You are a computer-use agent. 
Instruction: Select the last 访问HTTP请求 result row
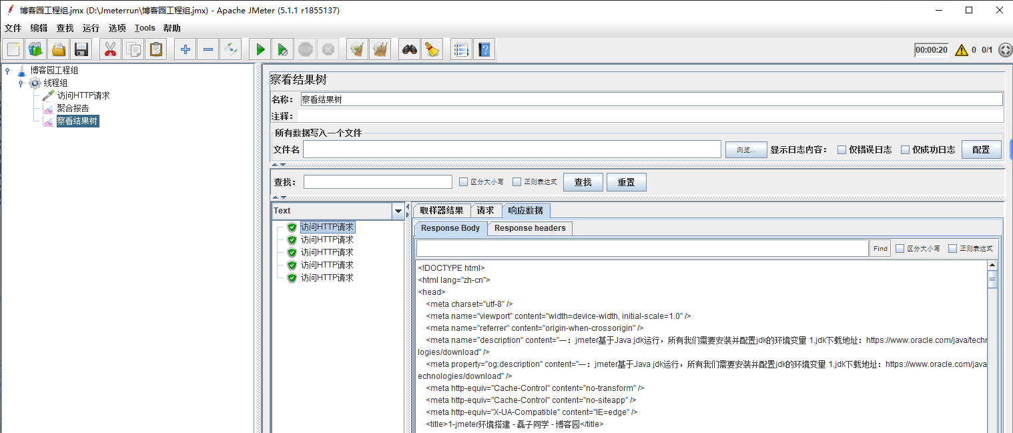click(327, 278)
